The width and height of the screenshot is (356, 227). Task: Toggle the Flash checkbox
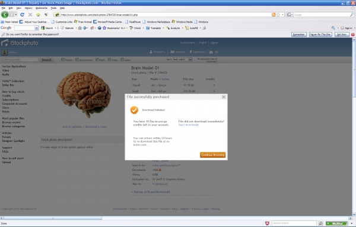pyautogui.click(x=97, y=60)
